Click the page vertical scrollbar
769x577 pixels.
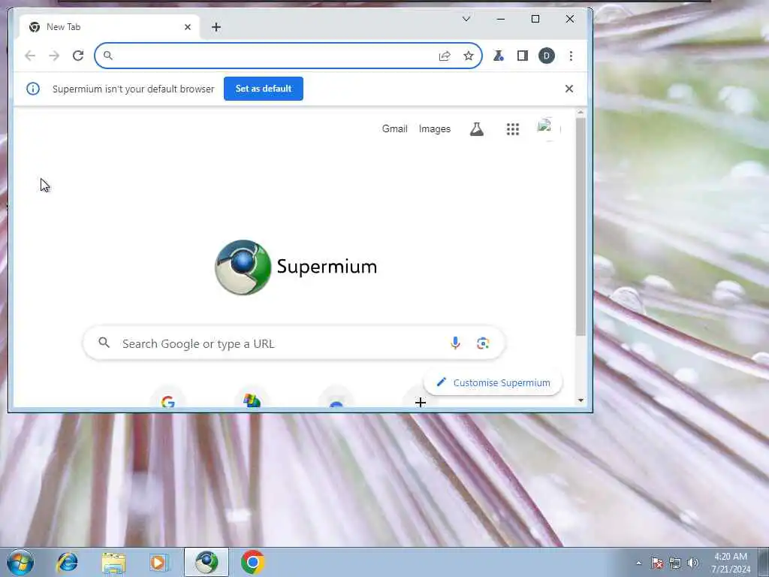581,225
